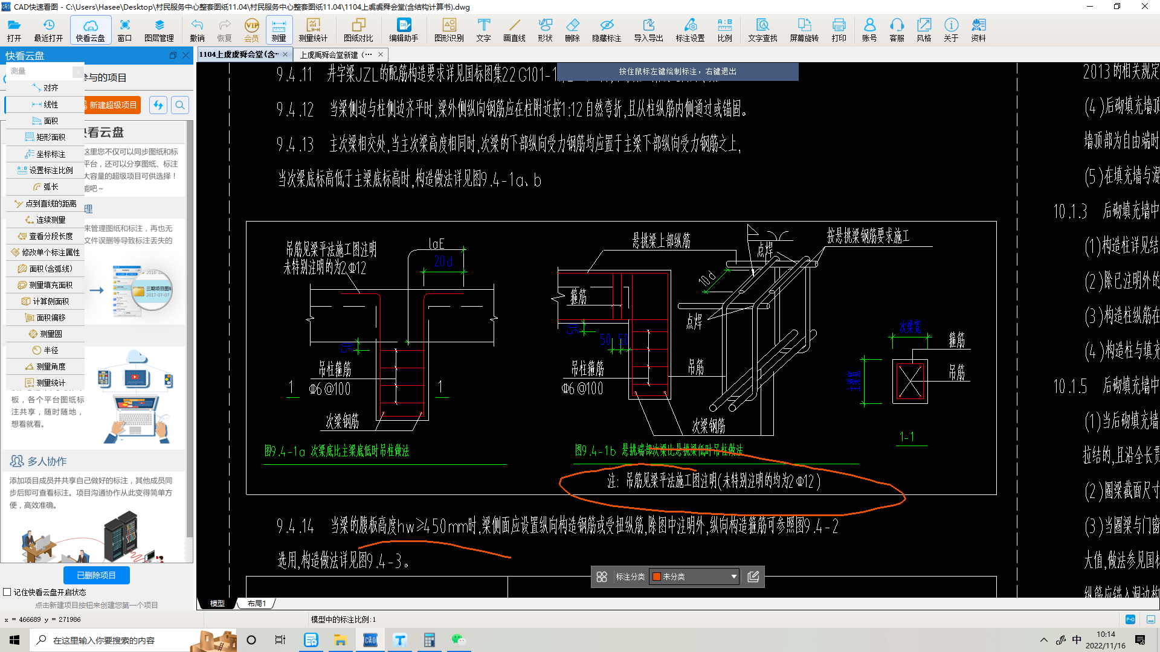This screenshot has width=1160, height=652.
Task: Choose 测量圆 circle measurement
Action: pos(45,334)
